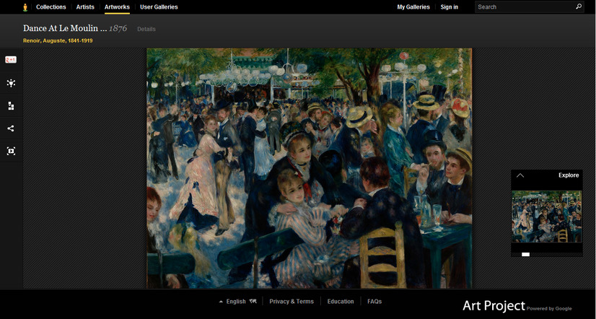Open My Galleries

click(x=413, y=6)
